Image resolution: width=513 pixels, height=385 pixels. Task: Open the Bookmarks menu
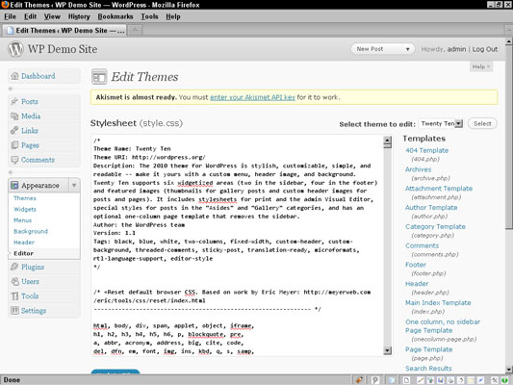pyautogui.click(x=115, y=16)
